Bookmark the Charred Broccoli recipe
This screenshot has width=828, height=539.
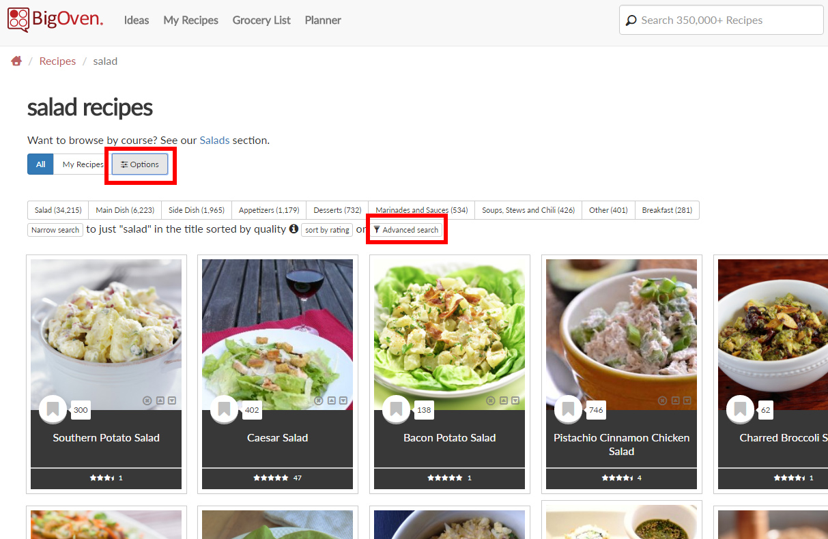click(740, 409)
